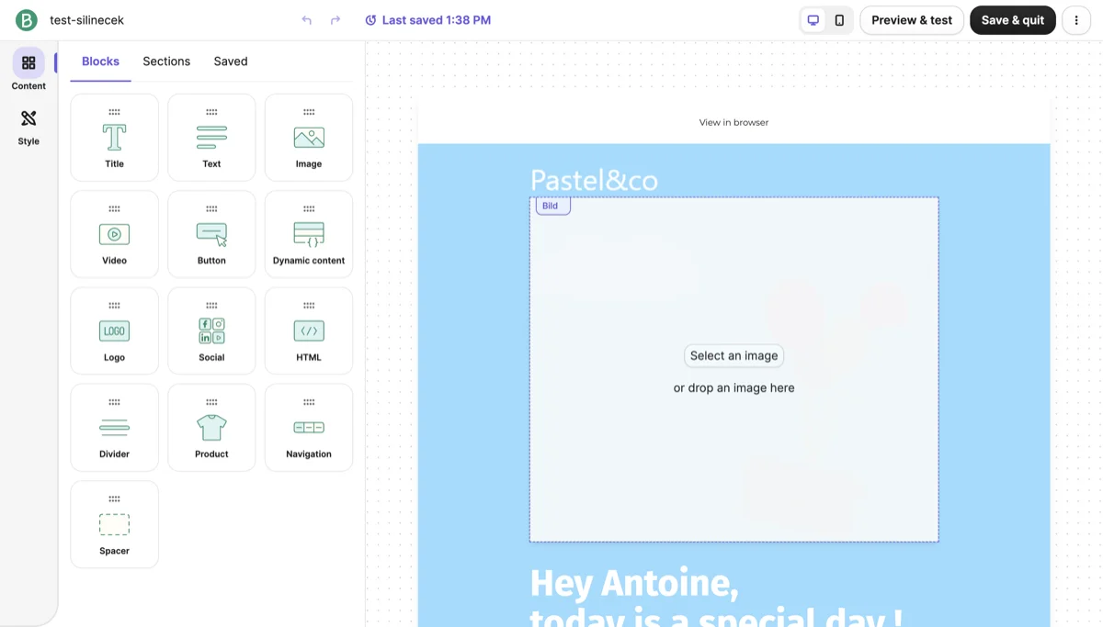Click the Preview & test button
This screenshot has width=1103, height=627.
click(912, 20)
